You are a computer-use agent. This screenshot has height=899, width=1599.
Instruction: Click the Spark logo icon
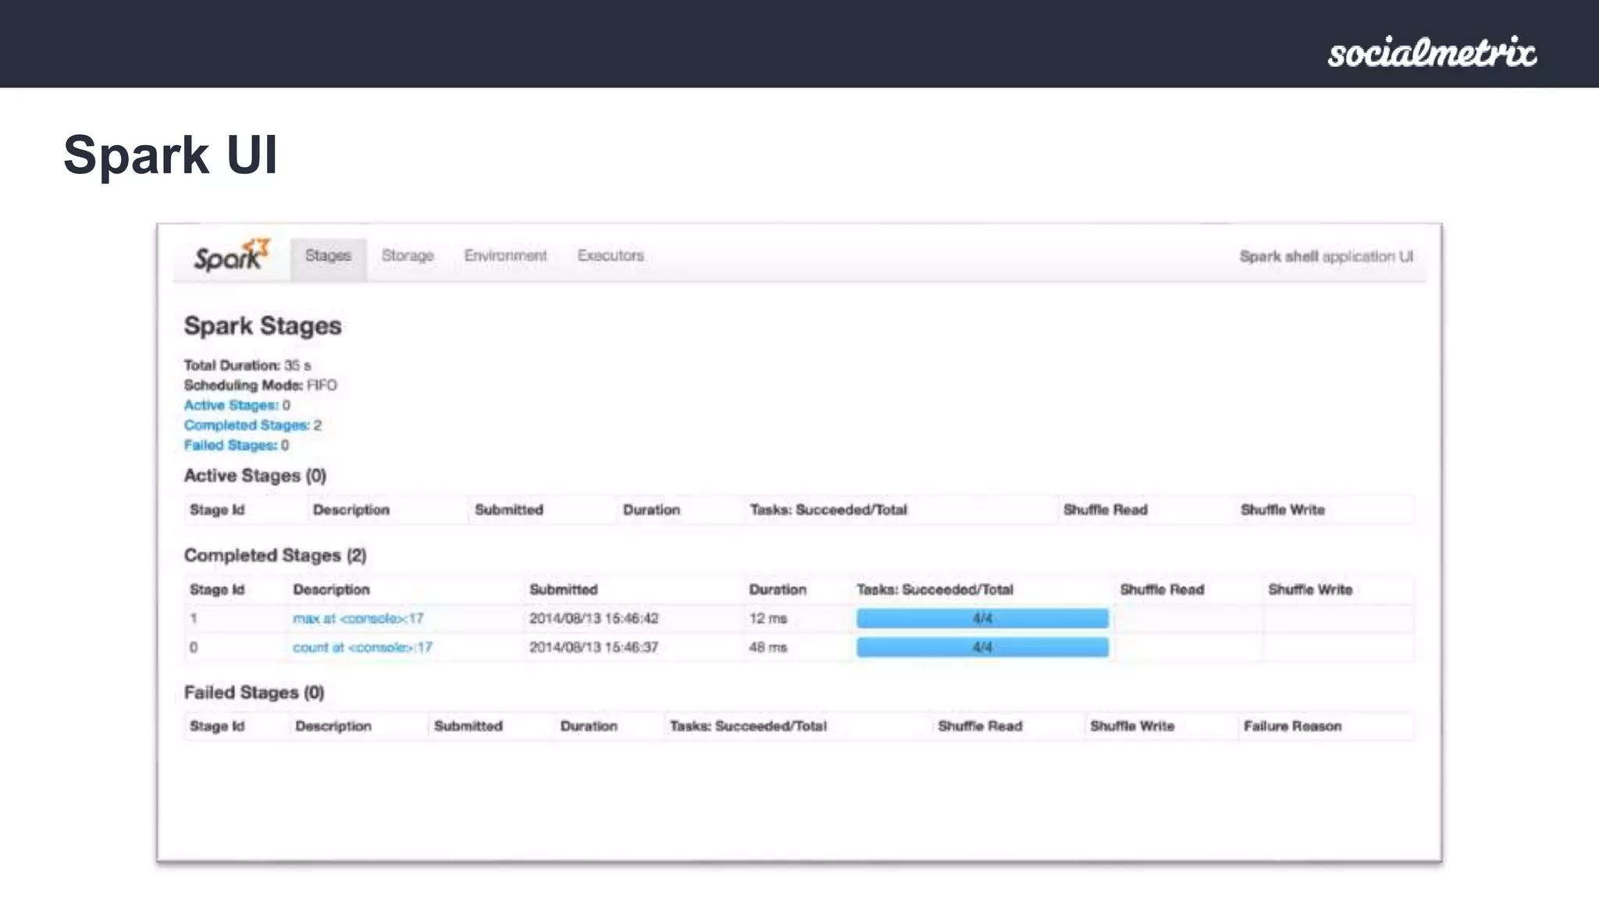point(231,255)
